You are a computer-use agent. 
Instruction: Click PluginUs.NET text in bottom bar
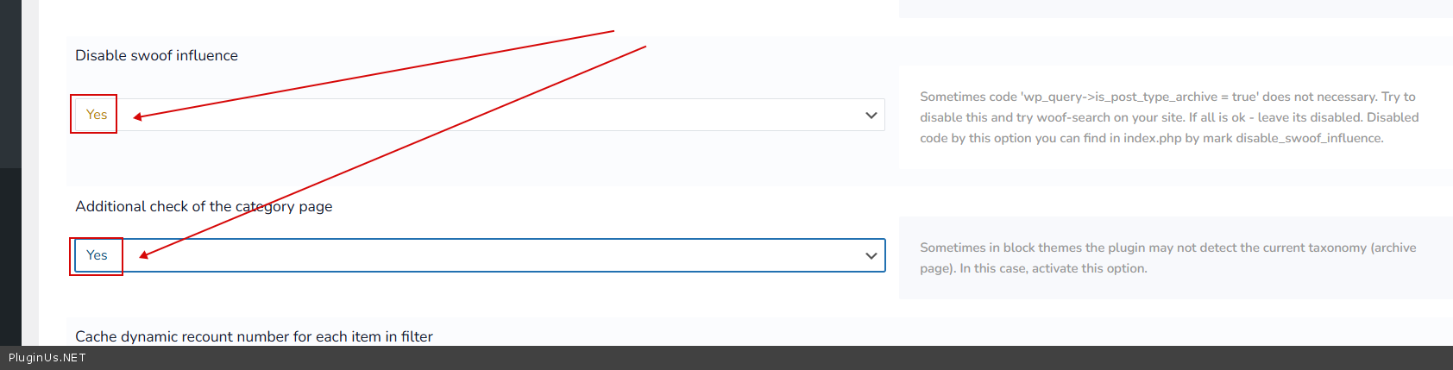[47, 358]
